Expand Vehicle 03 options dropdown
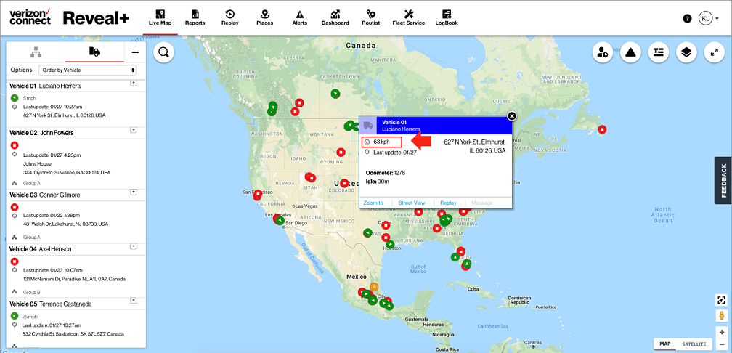 pos(133,192)
